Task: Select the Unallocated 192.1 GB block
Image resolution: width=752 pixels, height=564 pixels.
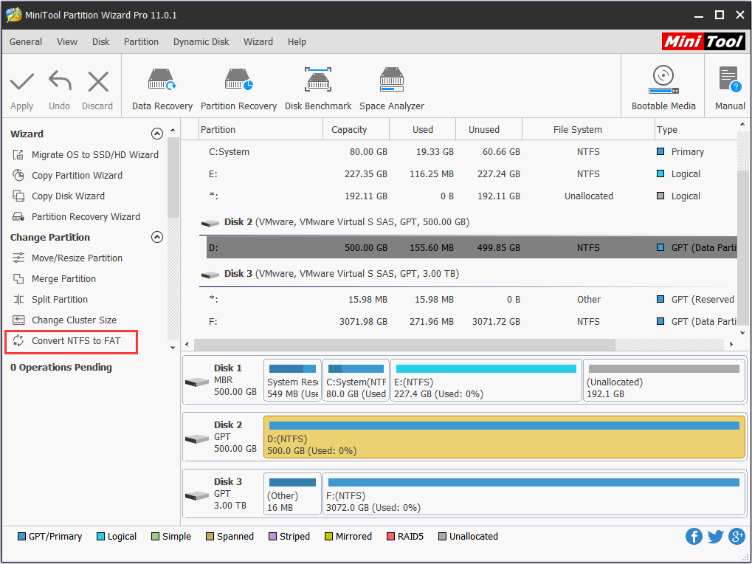Action: coord(663,380)
